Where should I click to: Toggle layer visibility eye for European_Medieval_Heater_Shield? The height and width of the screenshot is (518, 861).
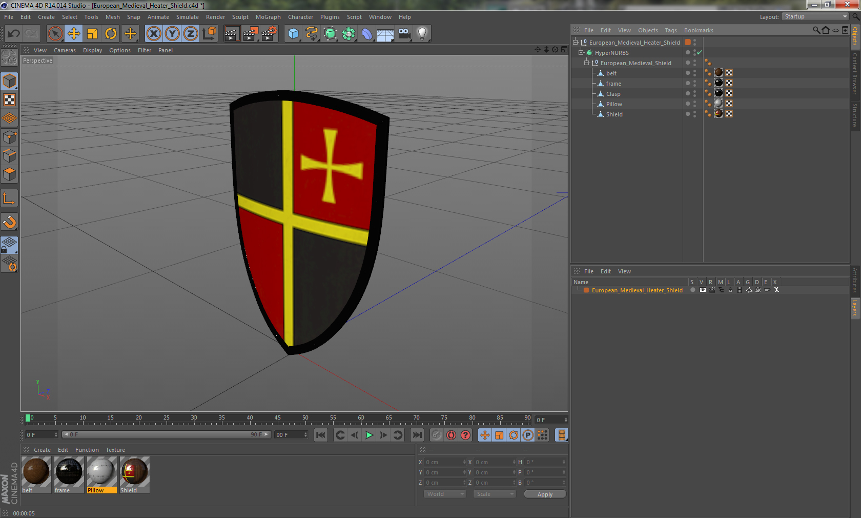[x=703, y=290]
